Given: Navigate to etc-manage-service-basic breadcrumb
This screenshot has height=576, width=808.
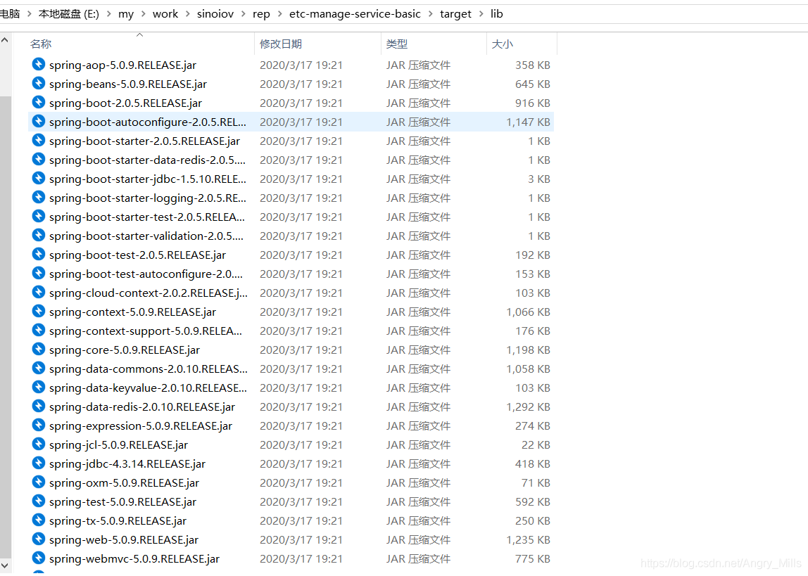Looking at the screenshot, I should (355, 14).
